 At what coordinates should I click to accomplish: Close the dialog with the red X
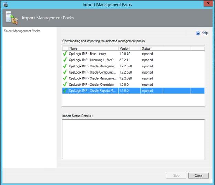point(206,4)
